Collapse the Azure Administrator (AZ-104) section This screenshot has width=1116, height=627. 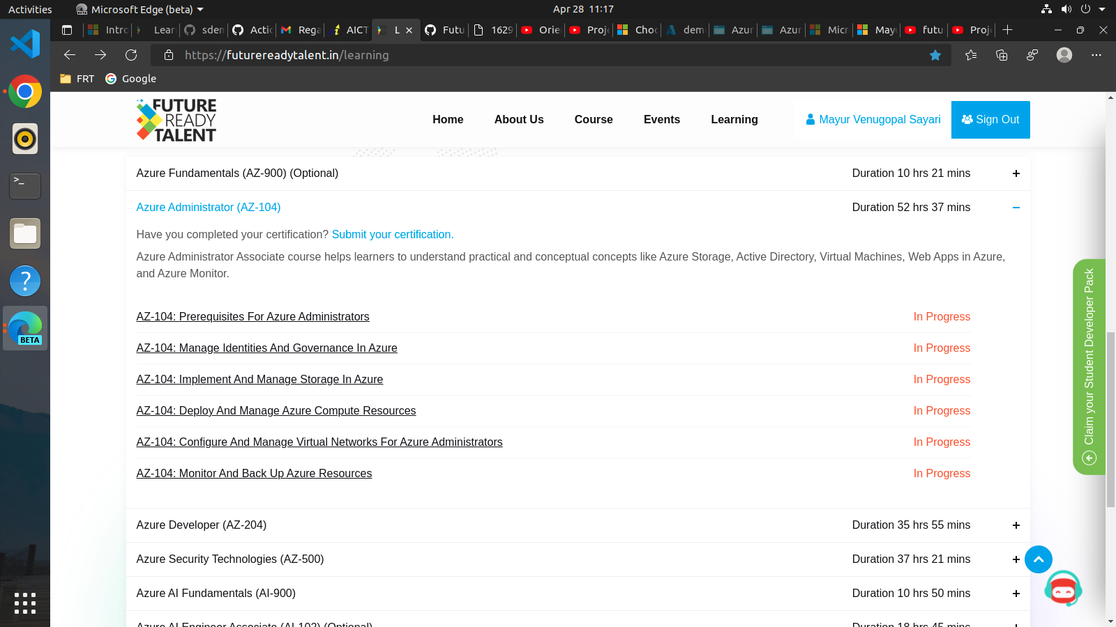[x=1016, y=207]
